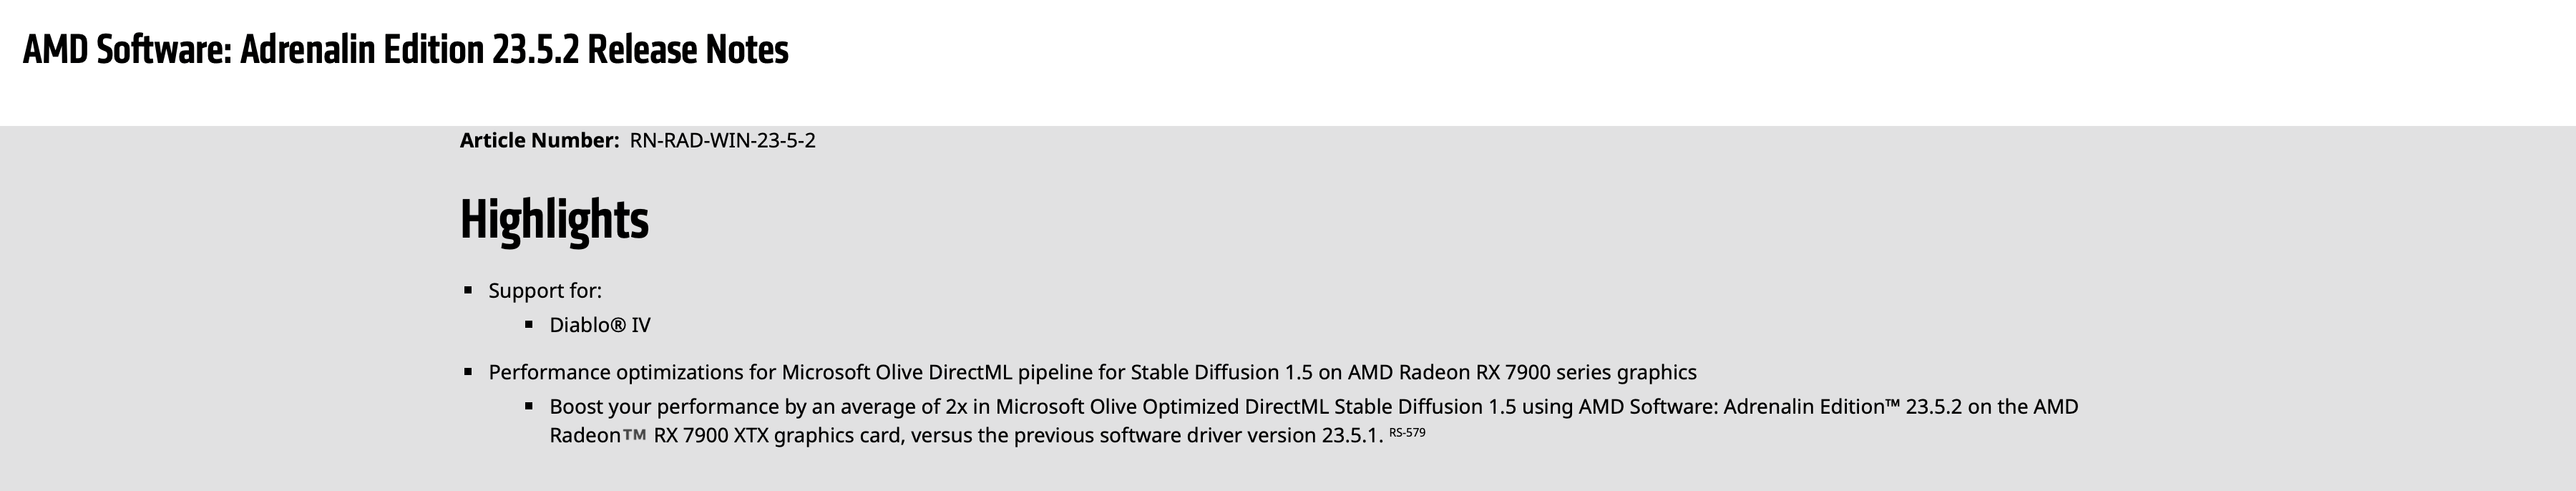Screen dimensions: 2576x491
Task: Click the 'Support for:' list item
Action: point(545,291)
